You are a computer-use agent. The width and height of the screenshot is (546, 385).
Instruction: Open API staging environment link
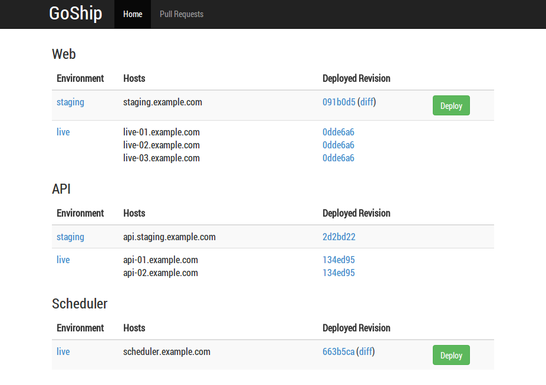point(70,237)
